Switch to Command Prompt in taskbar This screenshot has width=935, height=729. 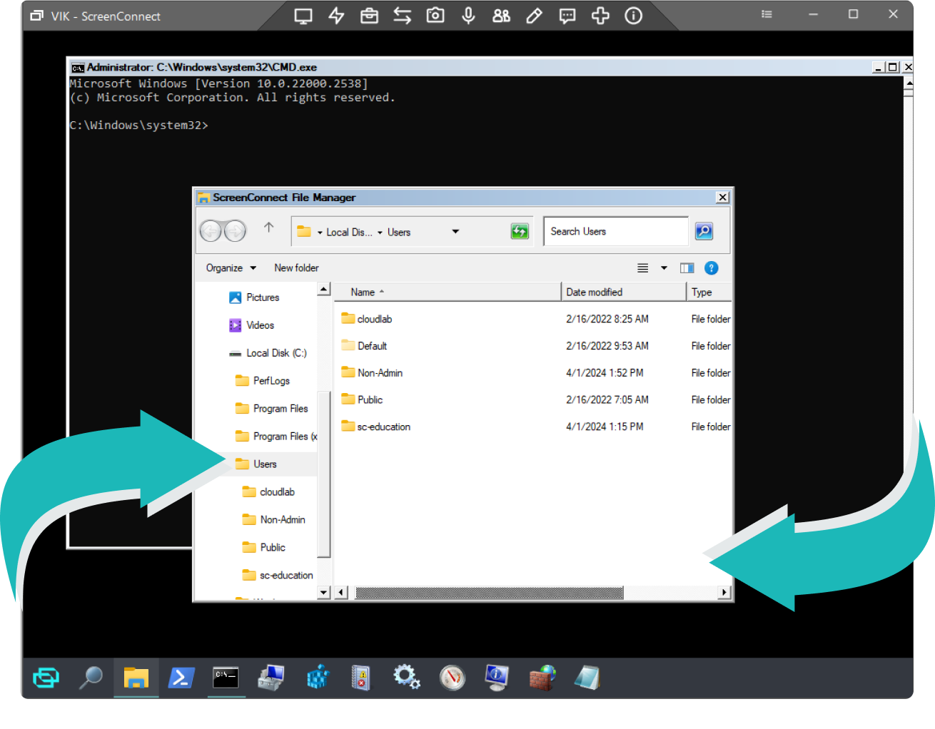pos(226,677)
